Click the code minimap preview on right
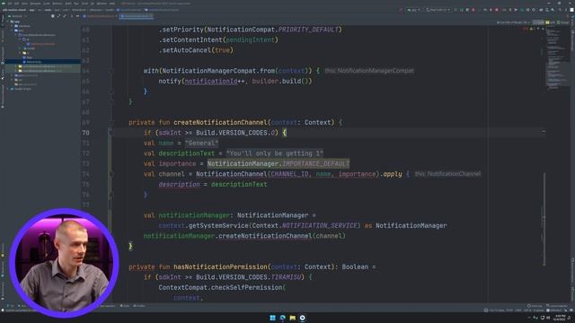 tap(556, 58)
